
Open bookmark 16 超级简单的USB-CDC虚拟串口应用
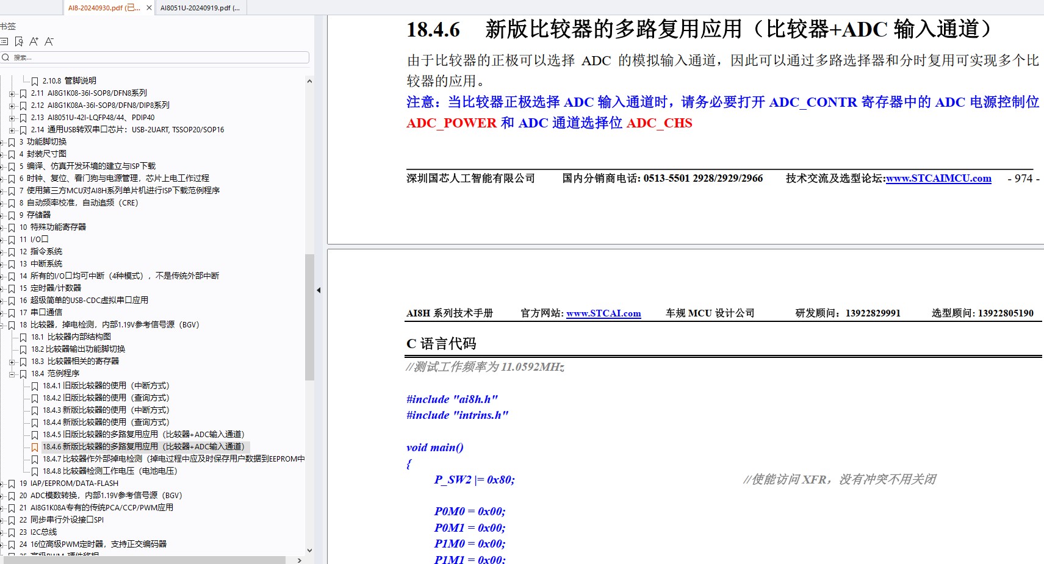point(84,300)
